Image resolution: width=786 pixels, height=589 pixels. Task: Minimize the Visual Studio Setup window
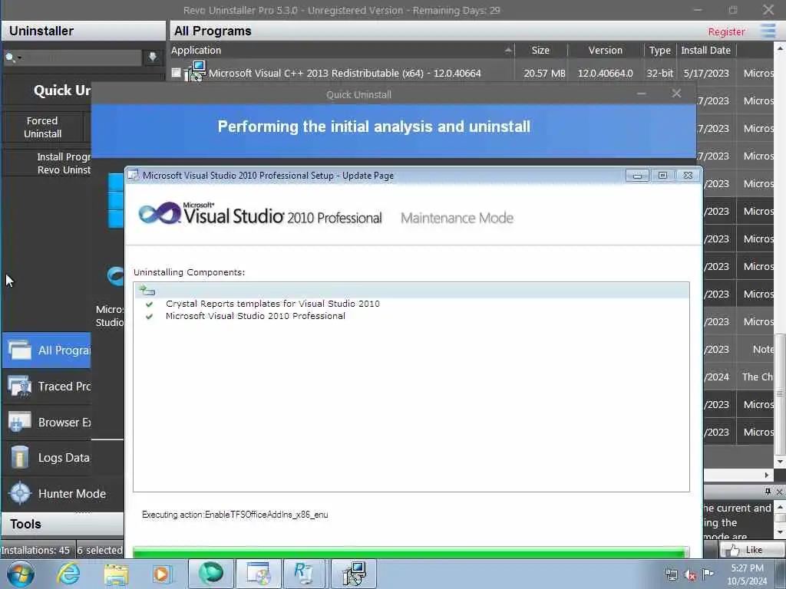(x=637, y=176)
